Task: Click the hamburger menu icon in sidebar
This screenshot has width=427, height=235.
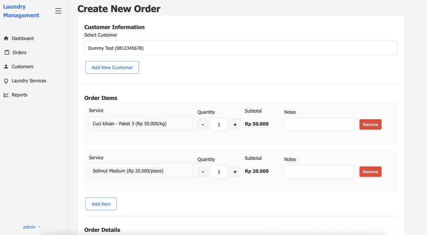Action: coord(58,11)
